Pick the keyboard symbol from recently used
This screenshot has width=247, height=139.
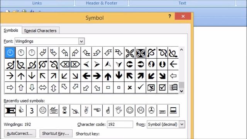[x=54, y=110]
